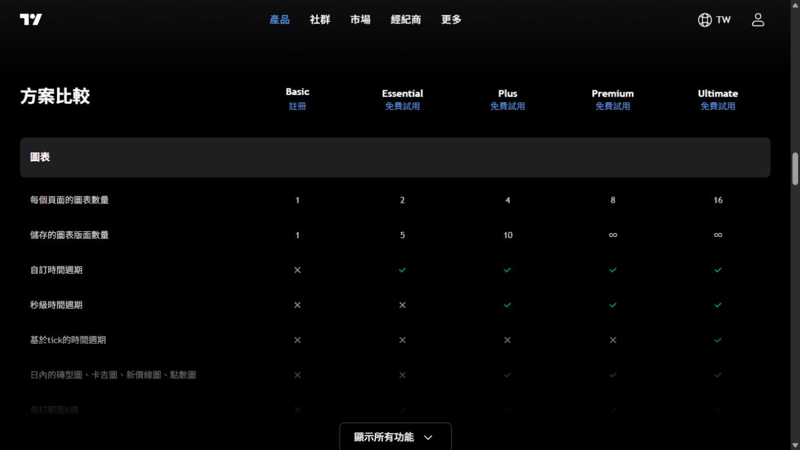Click the 16 charts value for Ultimate
This screenshot has height=450, width=800.
tap(718, 200)
